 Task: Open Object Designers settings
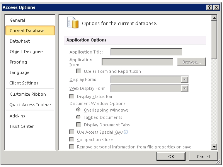click(x=30, y=52)
